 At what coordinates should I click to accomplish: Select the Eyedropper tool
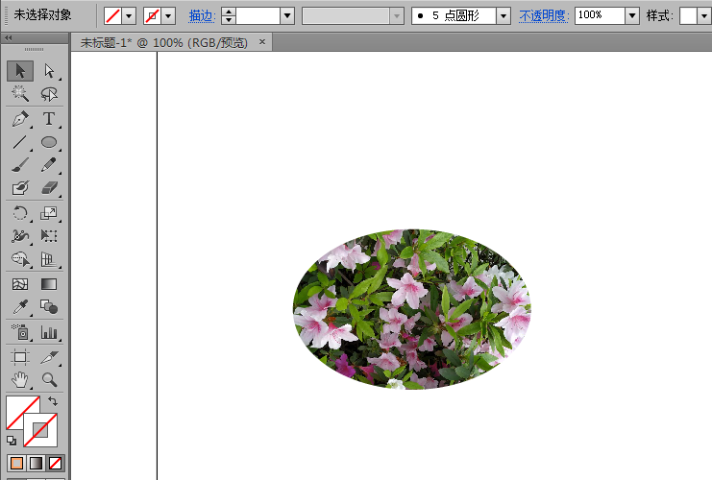click(20, 307)
